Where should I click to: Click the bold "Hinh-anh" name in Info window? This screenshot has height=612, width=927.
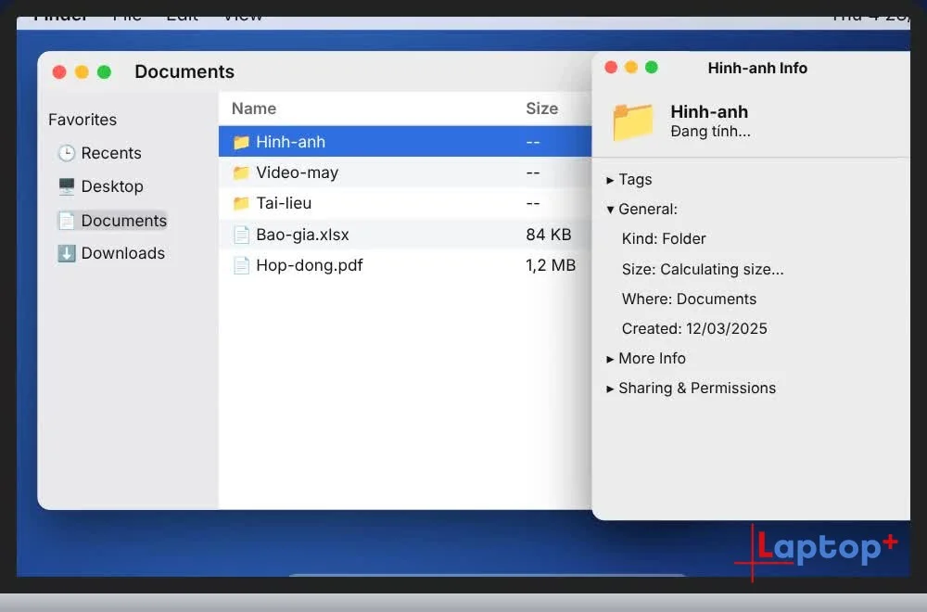[709, 112]
